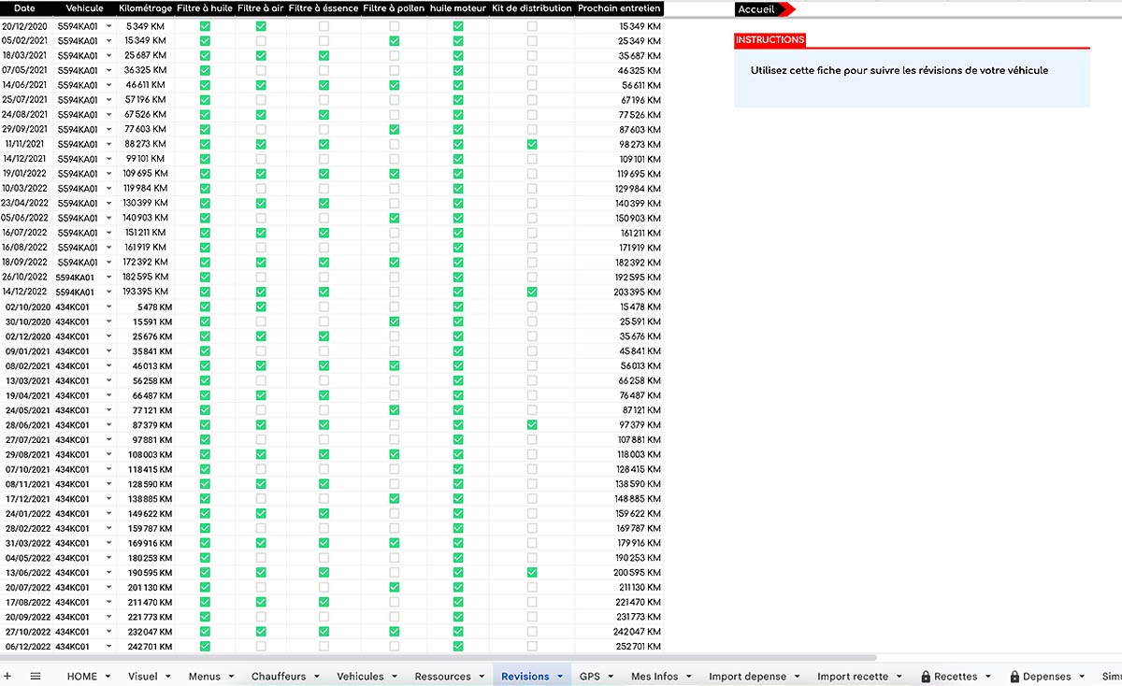Viewport: 1122px width, 686px height.
Task: Select the 5 349 KM kilométrage cell
Action: tap(145, 26)
